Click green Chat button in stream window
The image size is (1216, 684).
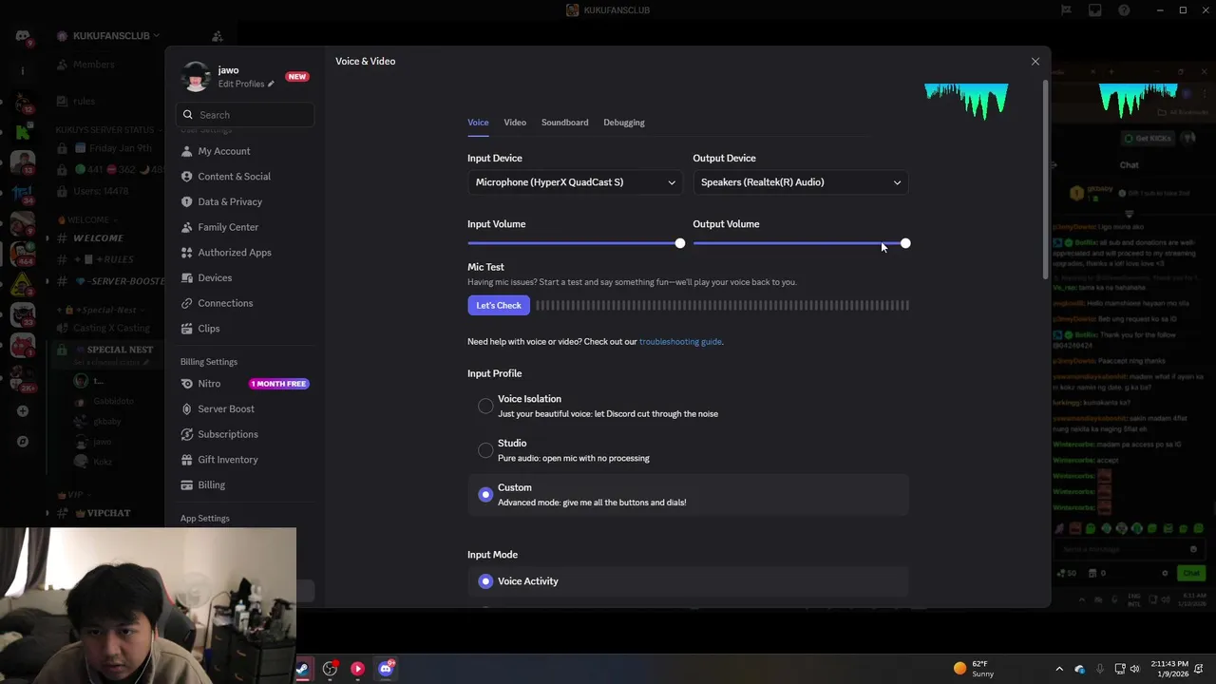[1190, 573]
